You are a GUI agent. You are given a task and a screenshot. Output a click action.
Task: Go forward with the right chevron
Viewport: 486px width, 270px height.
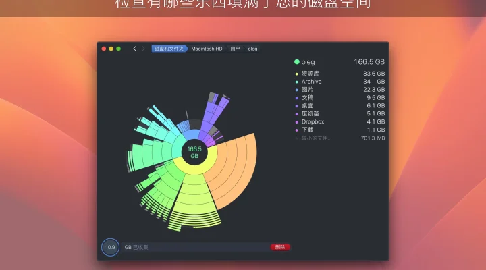[x=143, y=49]
